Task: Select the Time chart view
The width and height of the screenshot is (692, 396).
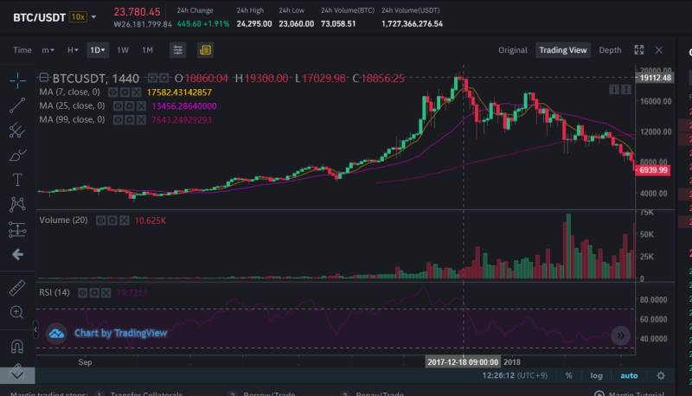Action: 22,50
